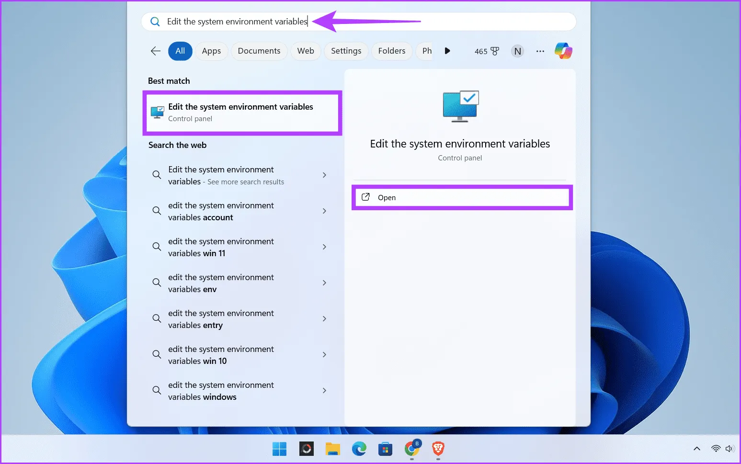Open the account avatar marked N
Viewport: 741px width, 464px height.
point(517,51)
